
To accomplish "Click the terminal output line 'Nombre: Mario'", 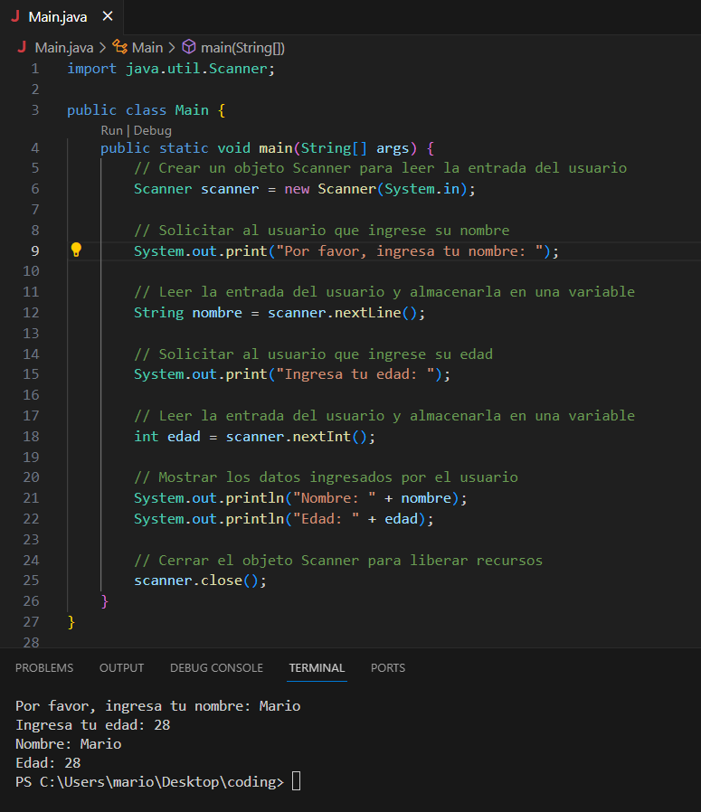I will tap(69, 744).
